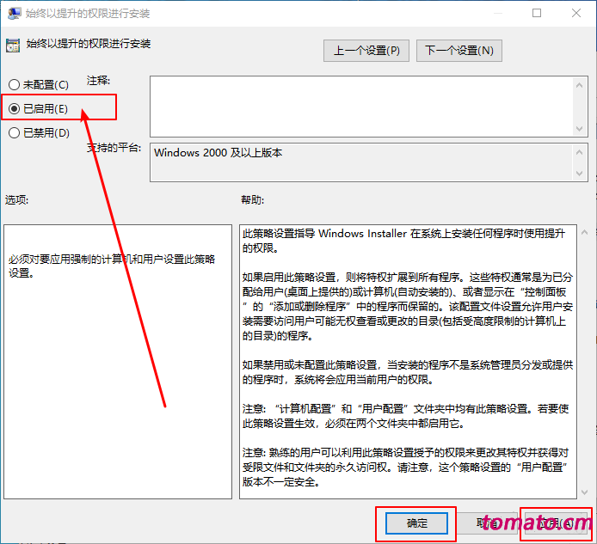
Task: Confirm with the 确定 button
Action: click(416, 523)
